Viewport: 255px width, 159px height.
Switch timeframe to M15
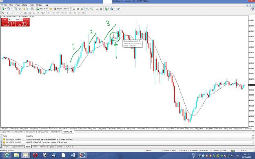click(58, 13)
